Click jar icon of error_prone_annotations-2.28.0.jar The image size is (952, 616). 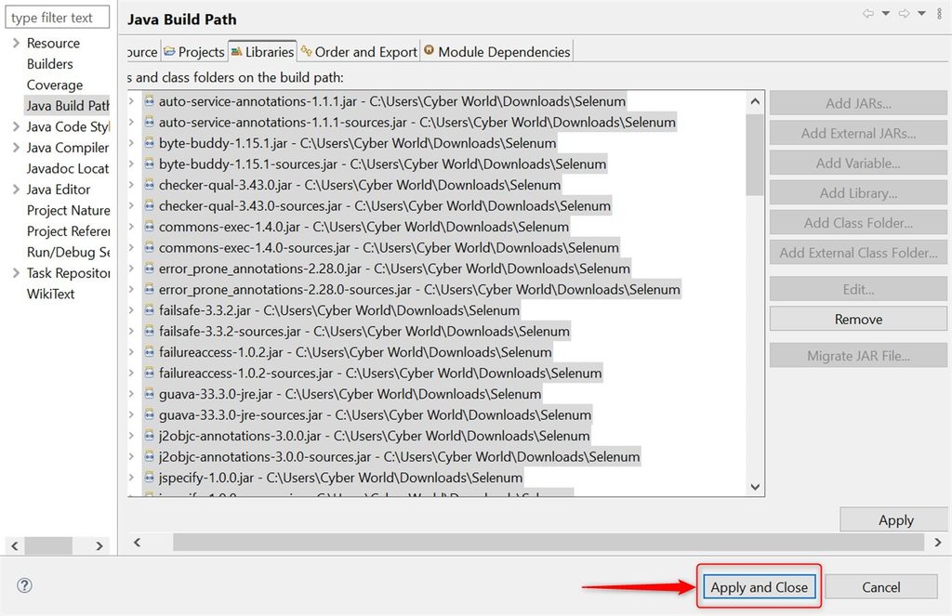[149, 269]
